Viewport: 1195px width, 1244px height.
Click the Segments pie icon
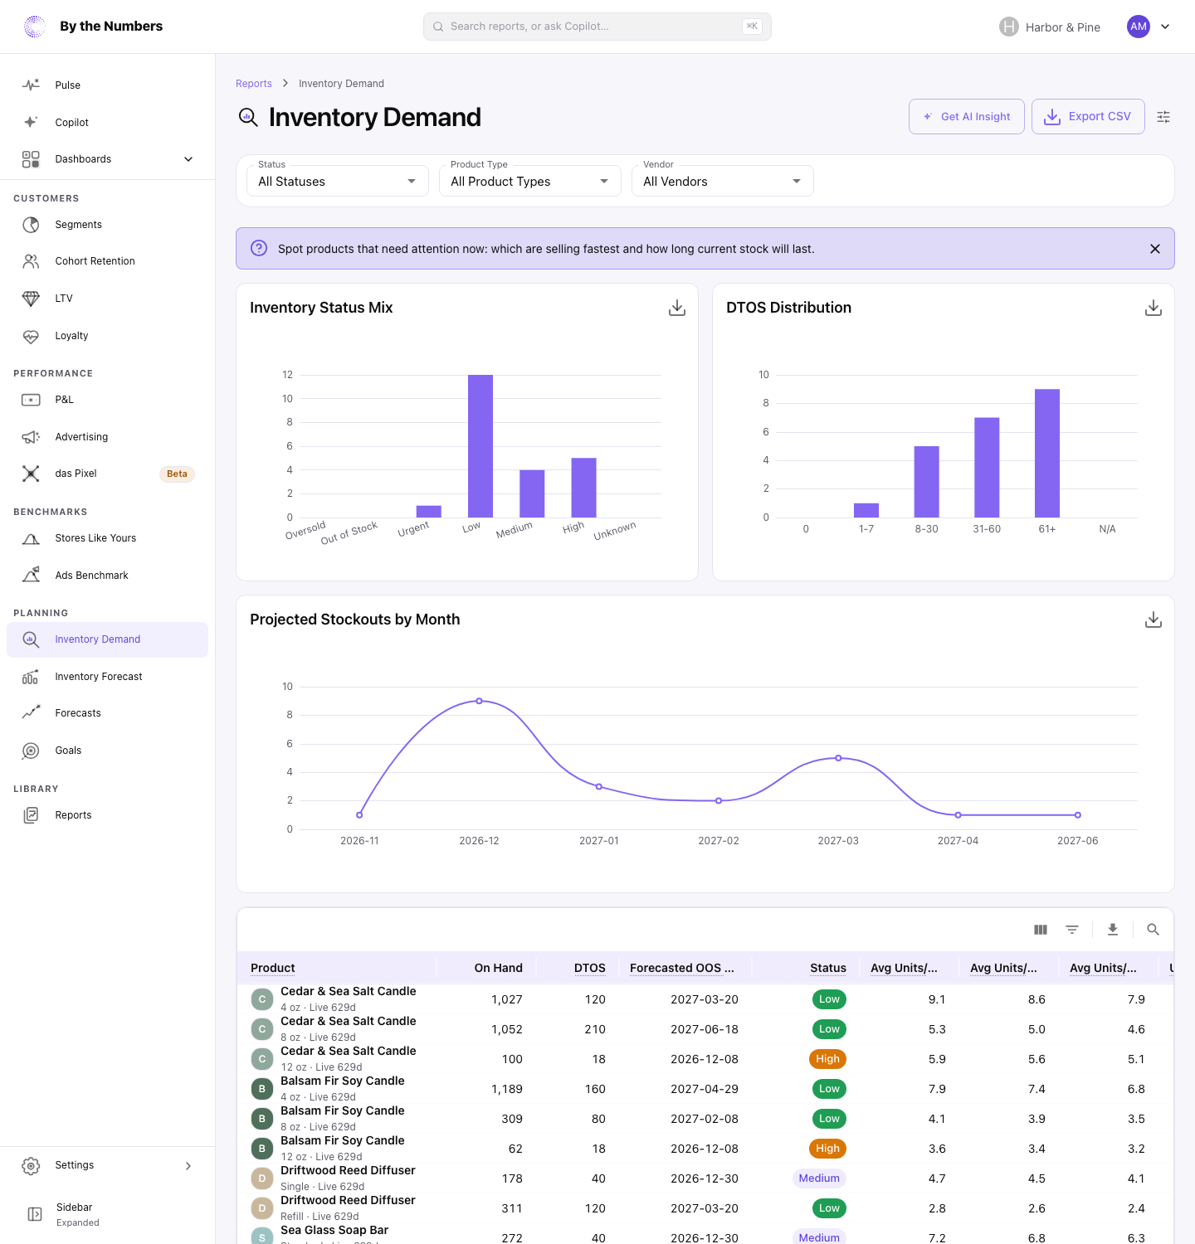(31, 225)
